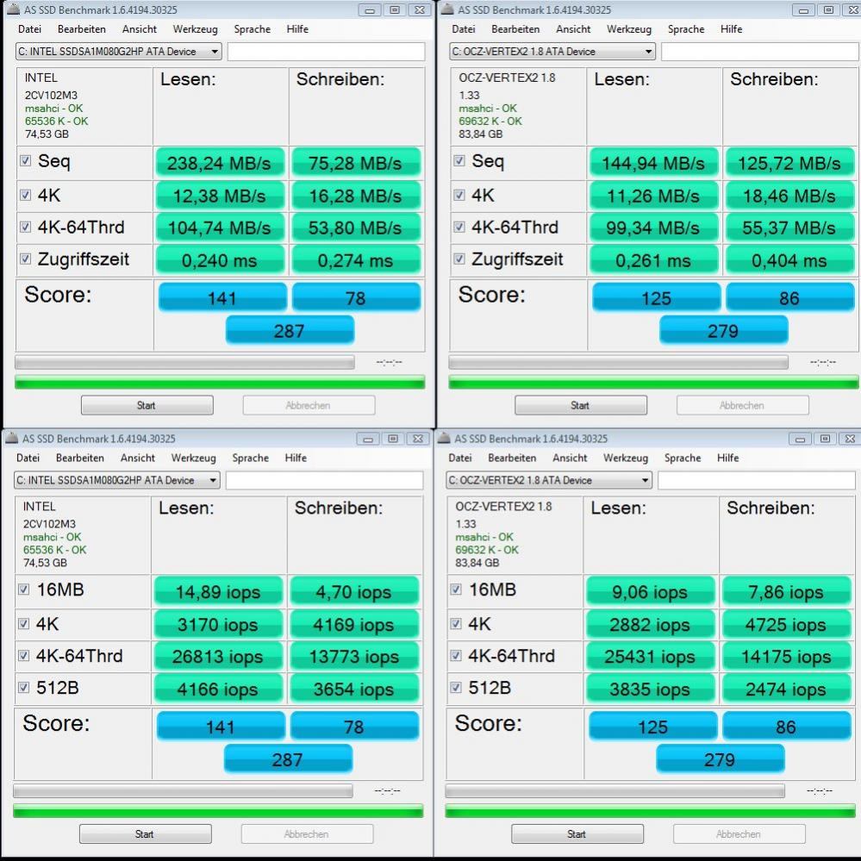This screenshot has width=861, height=861.
Task: Start the benchmark in the OCZ MB/s window
Action: tap(581, 405)
